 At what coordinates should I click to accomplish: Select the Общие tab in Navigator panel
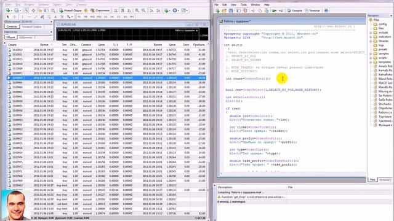point(10,37)
